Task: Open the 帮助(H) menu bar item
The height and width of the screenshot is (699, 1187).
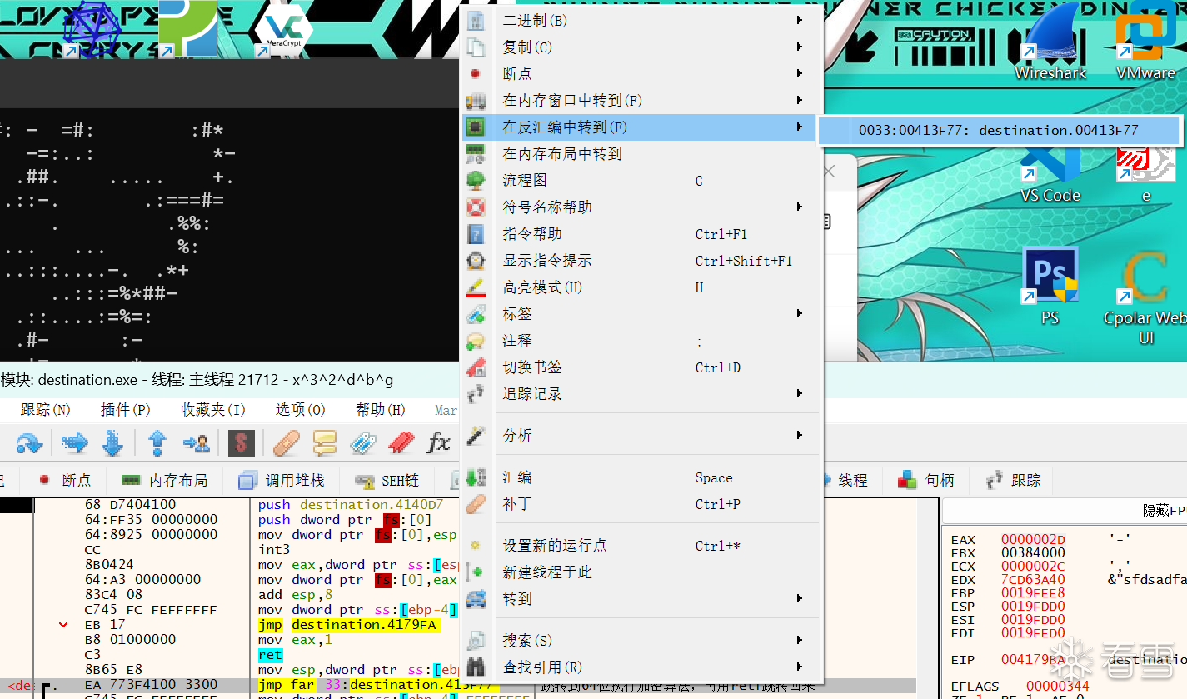Action: click(381, 410)
